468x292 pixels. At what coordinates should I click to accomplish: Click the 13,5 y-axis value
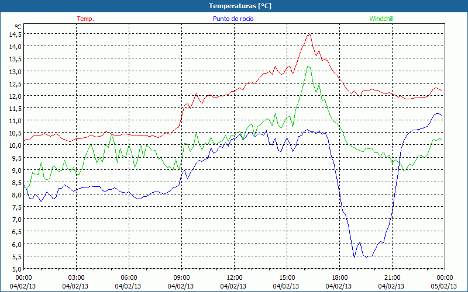(x=15, y=59)
